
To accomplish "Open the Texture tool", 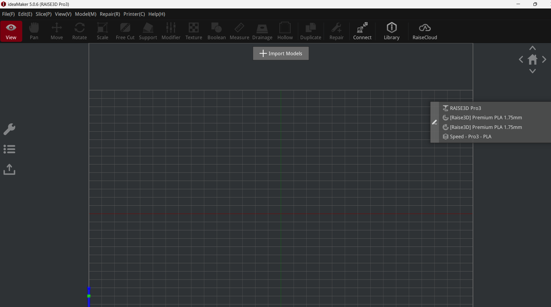I will (194, 31).
